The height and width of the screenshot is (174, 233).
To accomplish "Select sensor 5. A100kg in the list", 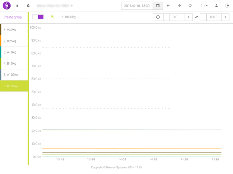I will point(14,74).
